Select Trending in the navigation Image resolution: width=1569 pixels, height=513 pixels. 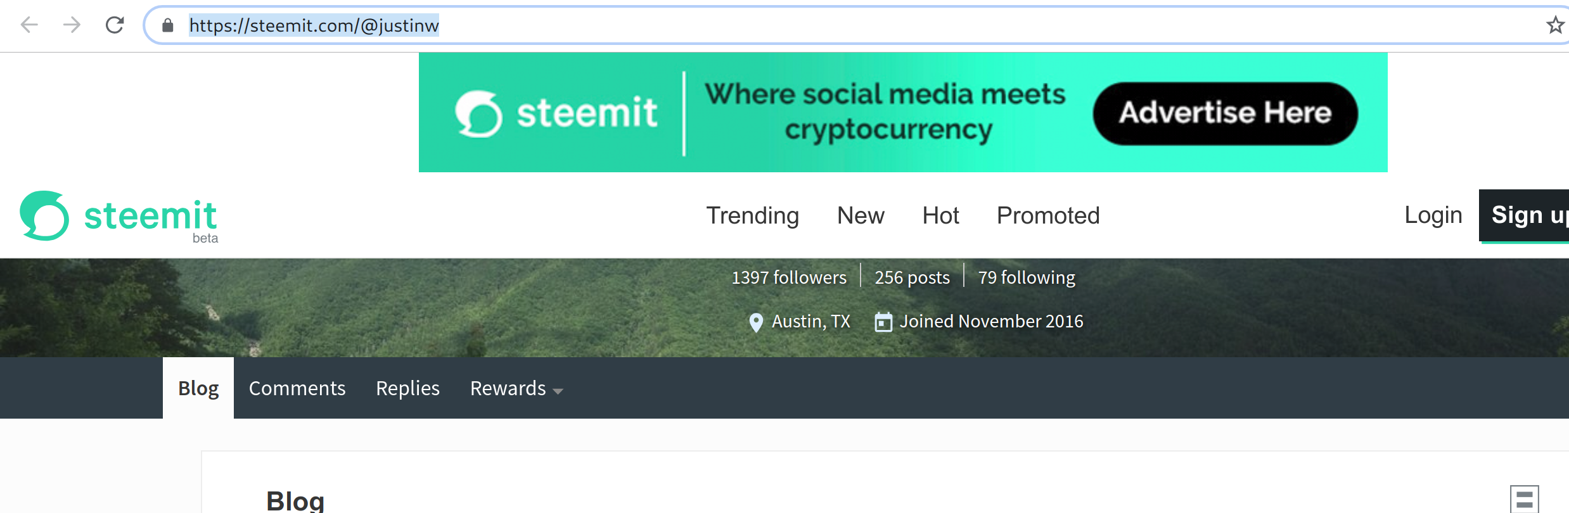click(753, 215)
